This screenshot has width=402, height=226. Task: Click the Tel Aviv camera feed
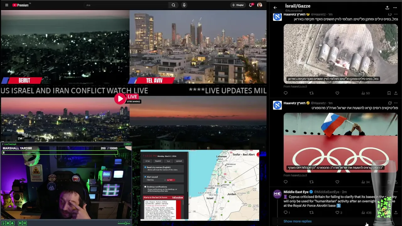(x=198, y=47)
